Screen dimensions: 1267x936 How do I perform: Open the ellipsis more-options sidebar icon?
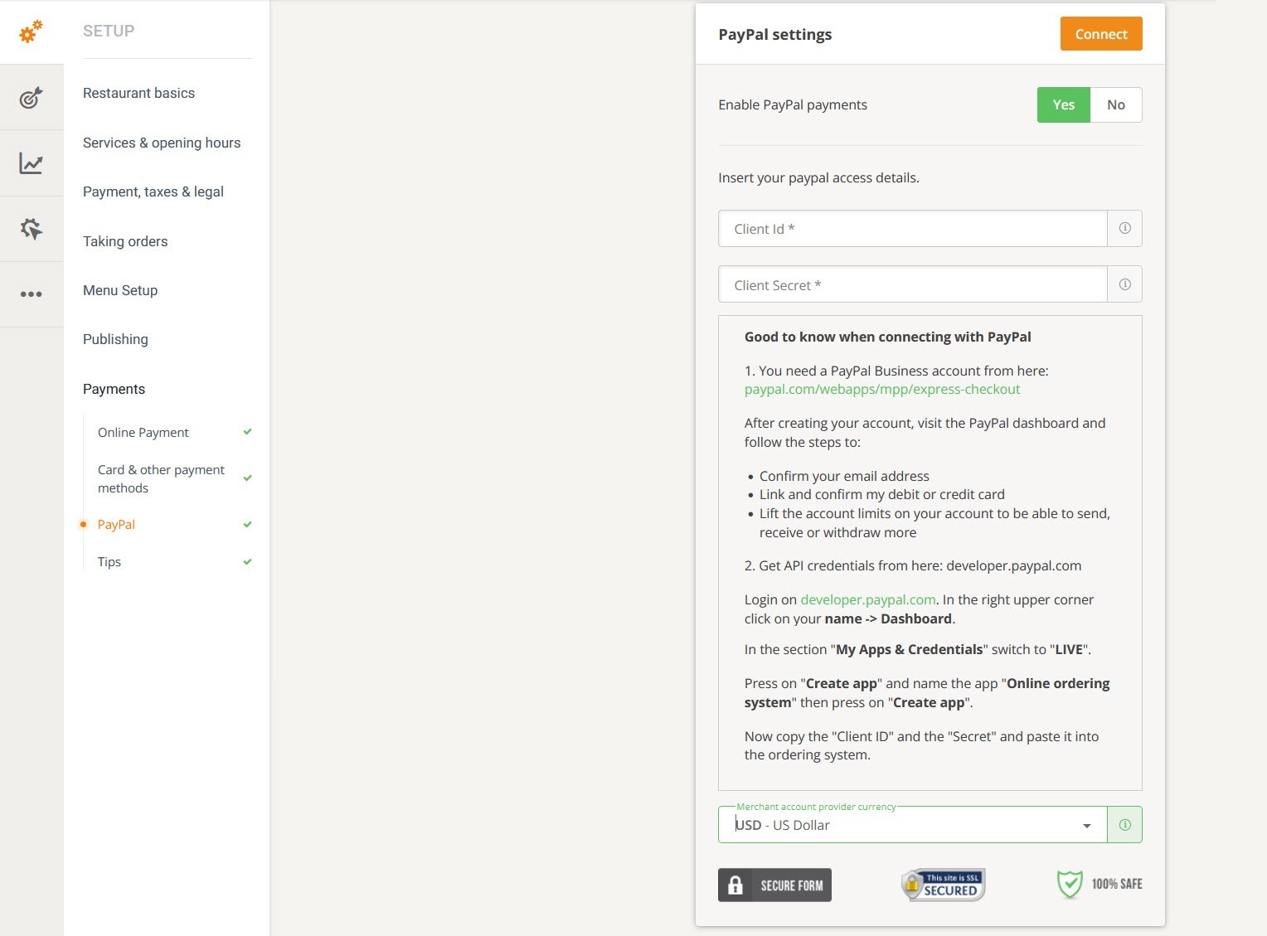click(x=31, y=293)
